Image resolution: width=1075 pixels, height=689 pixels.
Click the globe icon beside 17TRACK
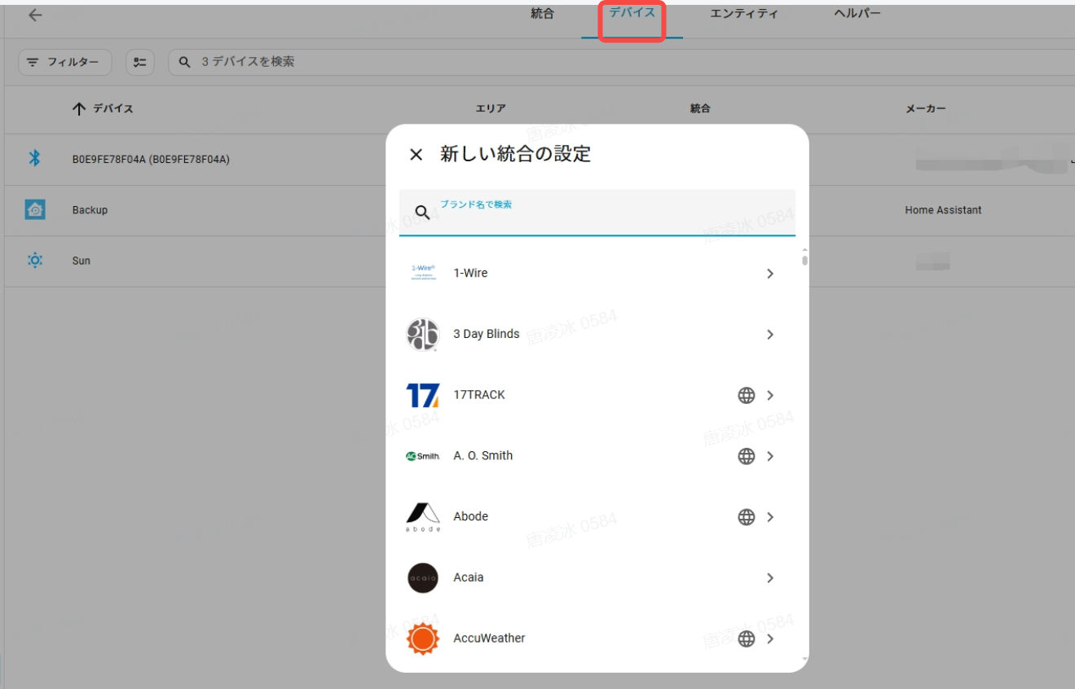(x=747, y=395)
